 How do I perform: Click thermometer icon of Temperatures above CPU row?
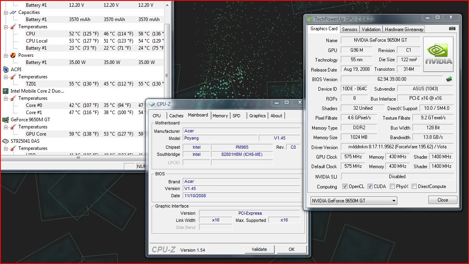(13, 27)
